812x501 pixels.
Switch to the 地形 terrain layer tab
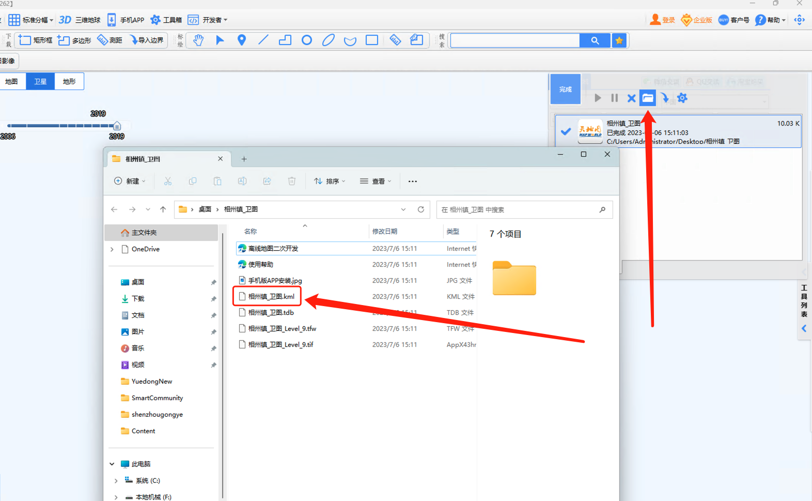69,81
